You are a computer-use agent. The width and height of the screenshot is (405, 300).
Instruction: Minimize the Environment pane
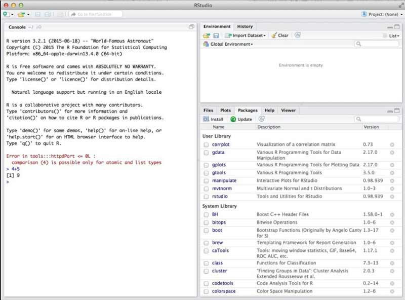[x=390, y=27]
